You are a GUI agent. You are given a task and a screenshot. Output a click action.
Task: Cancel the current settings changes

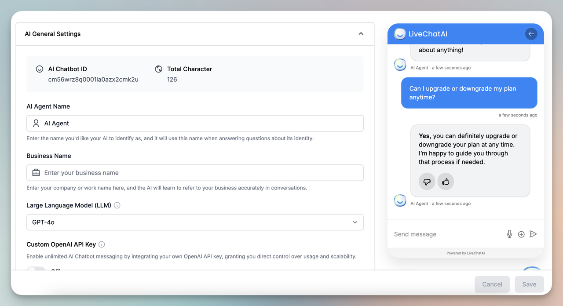point(492,284)
